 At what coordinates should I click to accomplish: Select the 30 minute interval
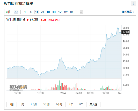(42, 12)
